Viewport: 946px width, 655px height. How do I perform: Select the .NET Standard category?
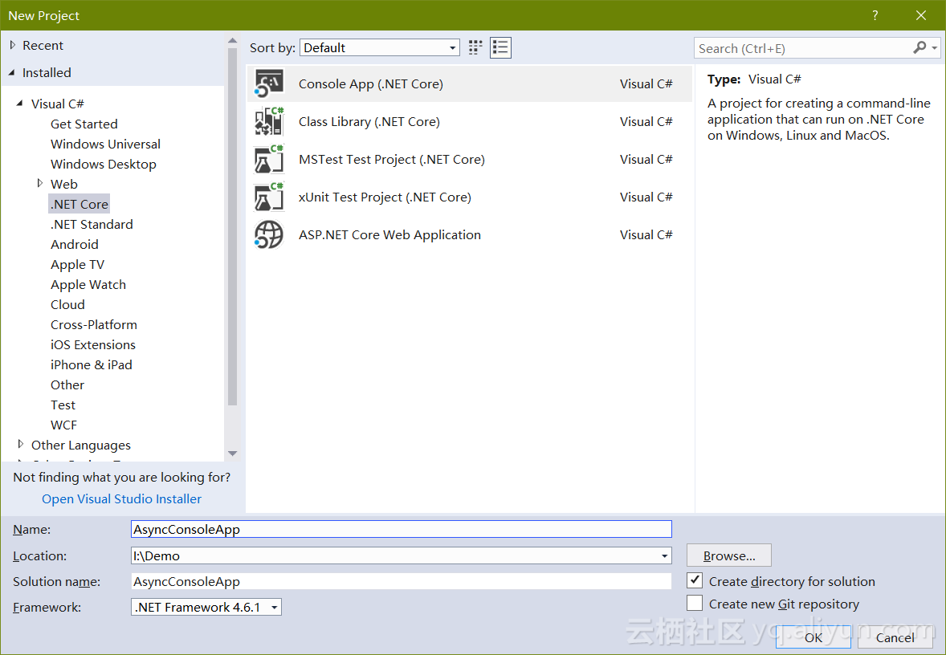(92, 225)
